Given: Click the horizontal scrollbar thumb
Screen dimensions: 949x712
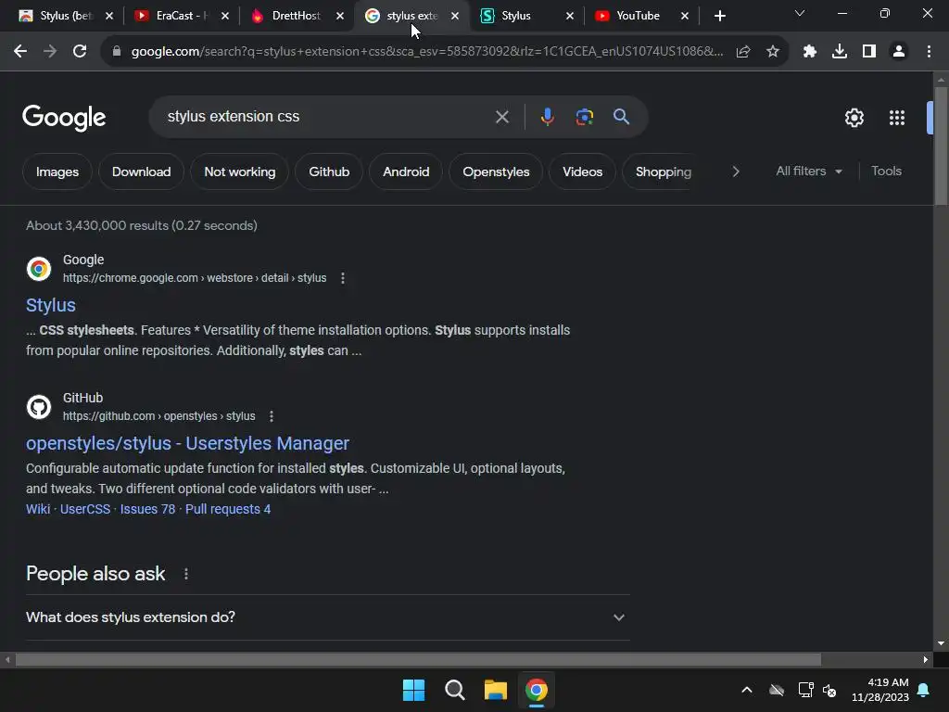Looking at the screenshot, I should [x=418, y=660].
